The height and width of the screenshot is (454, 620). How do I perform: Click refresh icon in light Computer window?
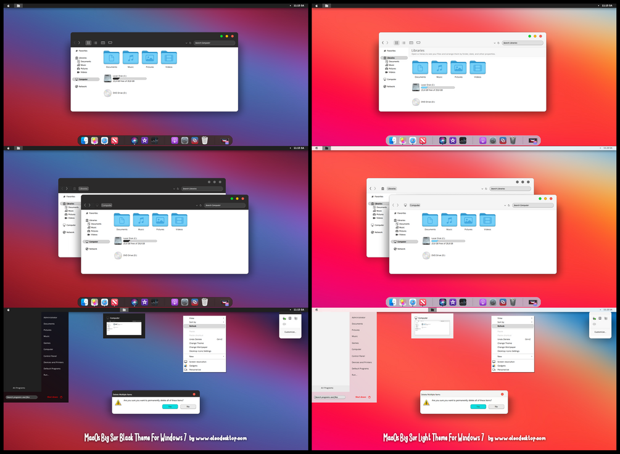[509, 205]
